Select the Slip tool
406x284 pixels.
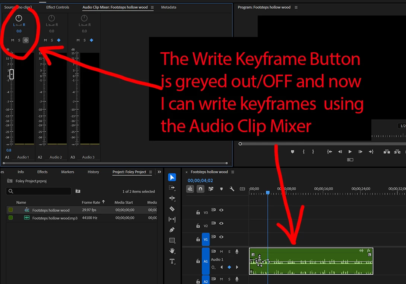point(172,219)
